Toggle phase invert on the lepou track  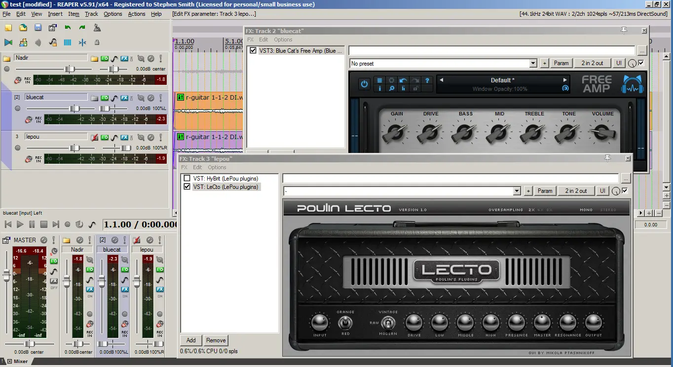click(151, 137)
